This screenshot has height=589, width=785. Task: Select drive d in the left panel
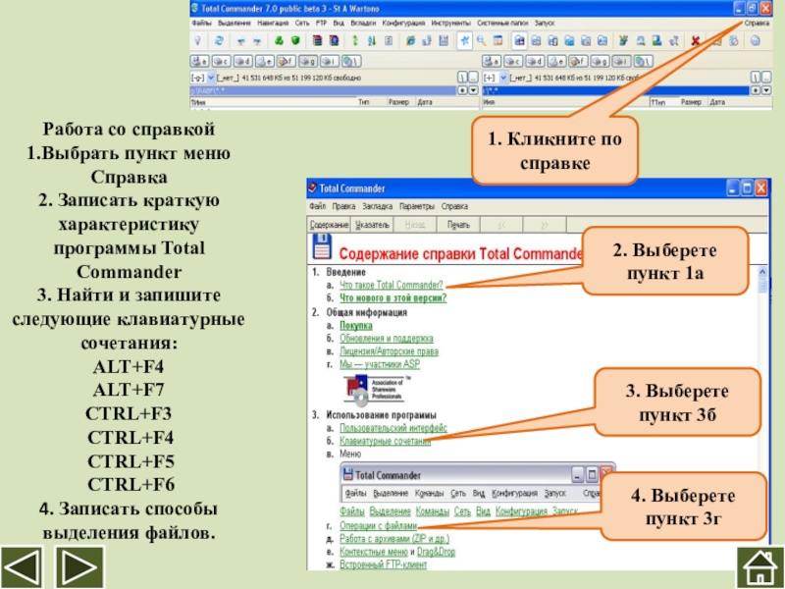click(242, 61)
